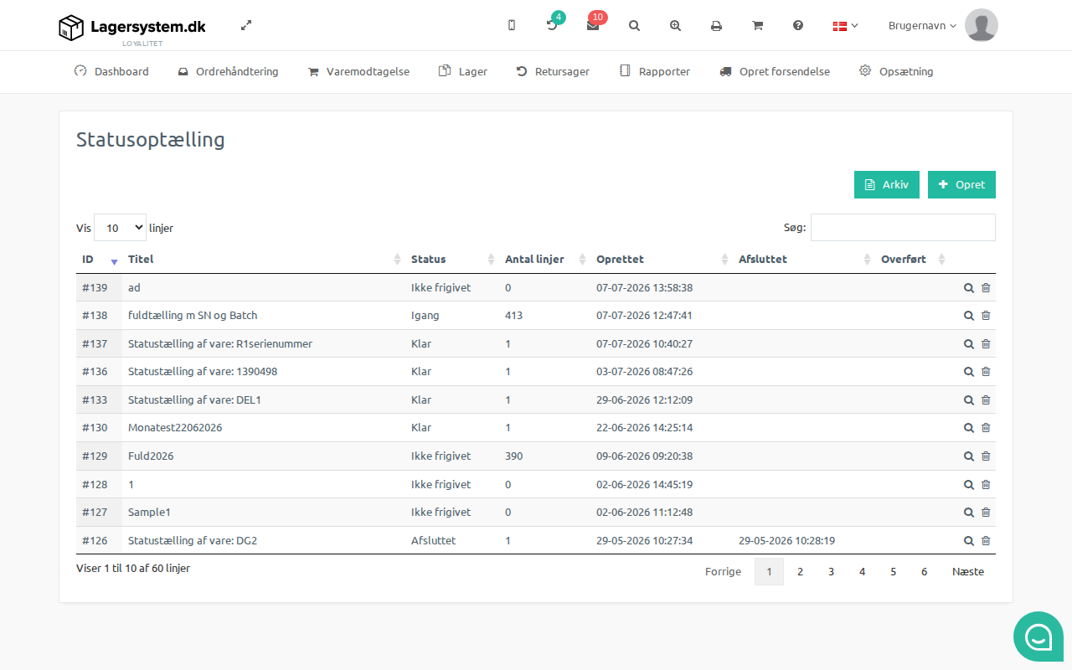
Task: Expand the Danish flag language dropdown
Action: point(845,26)
